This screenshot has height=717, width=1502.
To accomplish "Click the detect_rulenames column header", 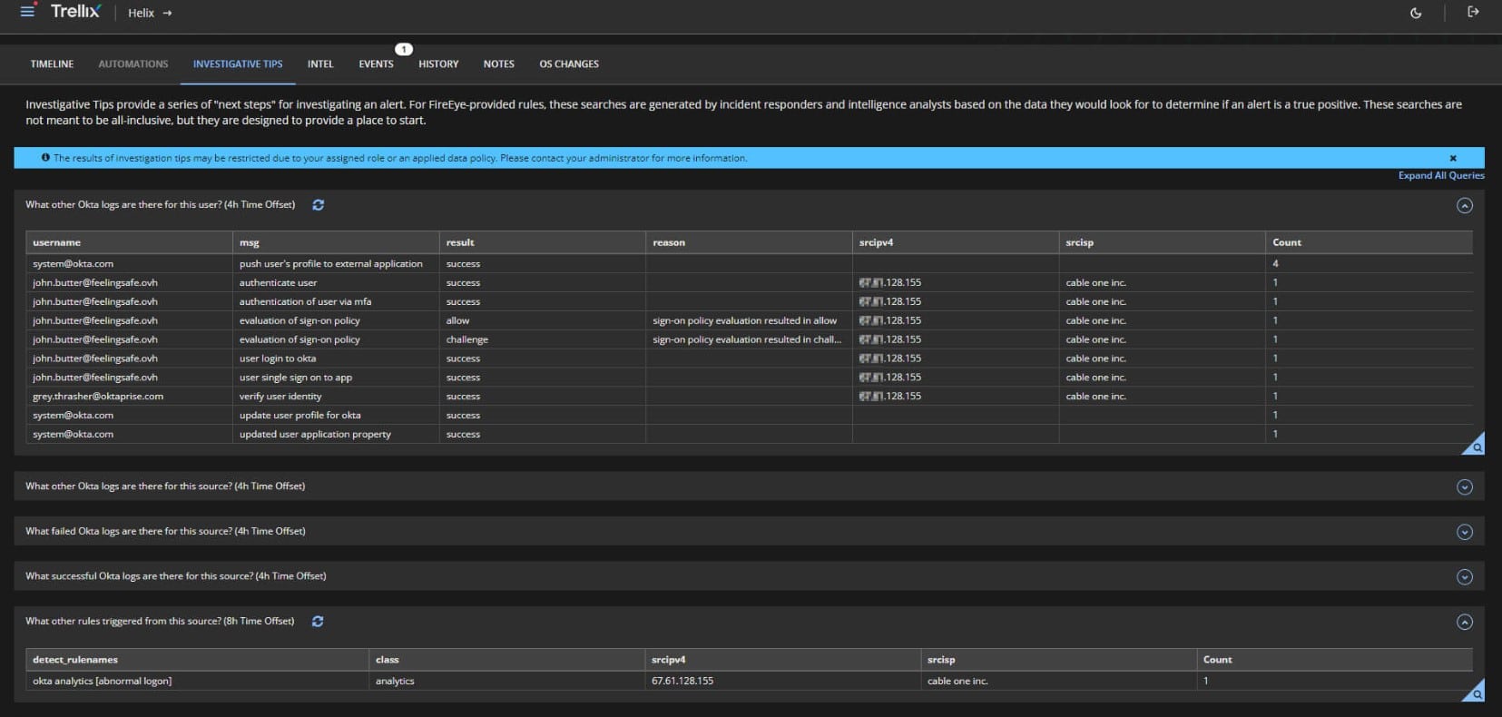I will pos(197,660).
